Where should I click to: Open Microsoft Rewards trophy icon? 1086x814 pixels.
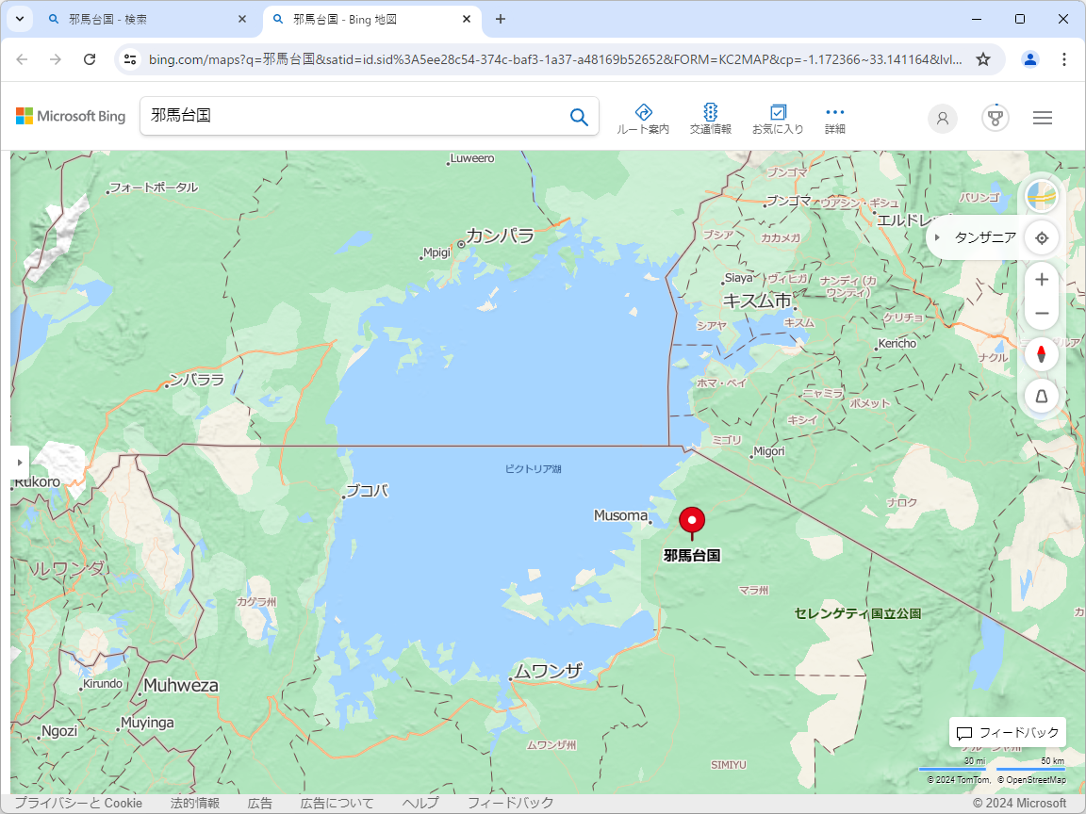point(995,119)
